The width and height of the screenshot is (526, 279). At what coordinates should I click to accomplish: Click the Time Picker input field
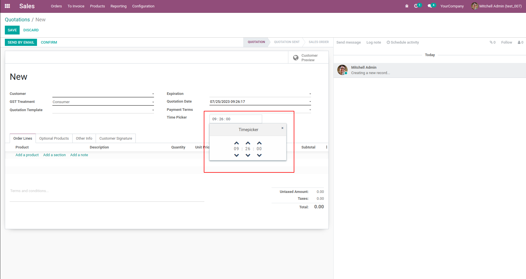coord(236,119)
